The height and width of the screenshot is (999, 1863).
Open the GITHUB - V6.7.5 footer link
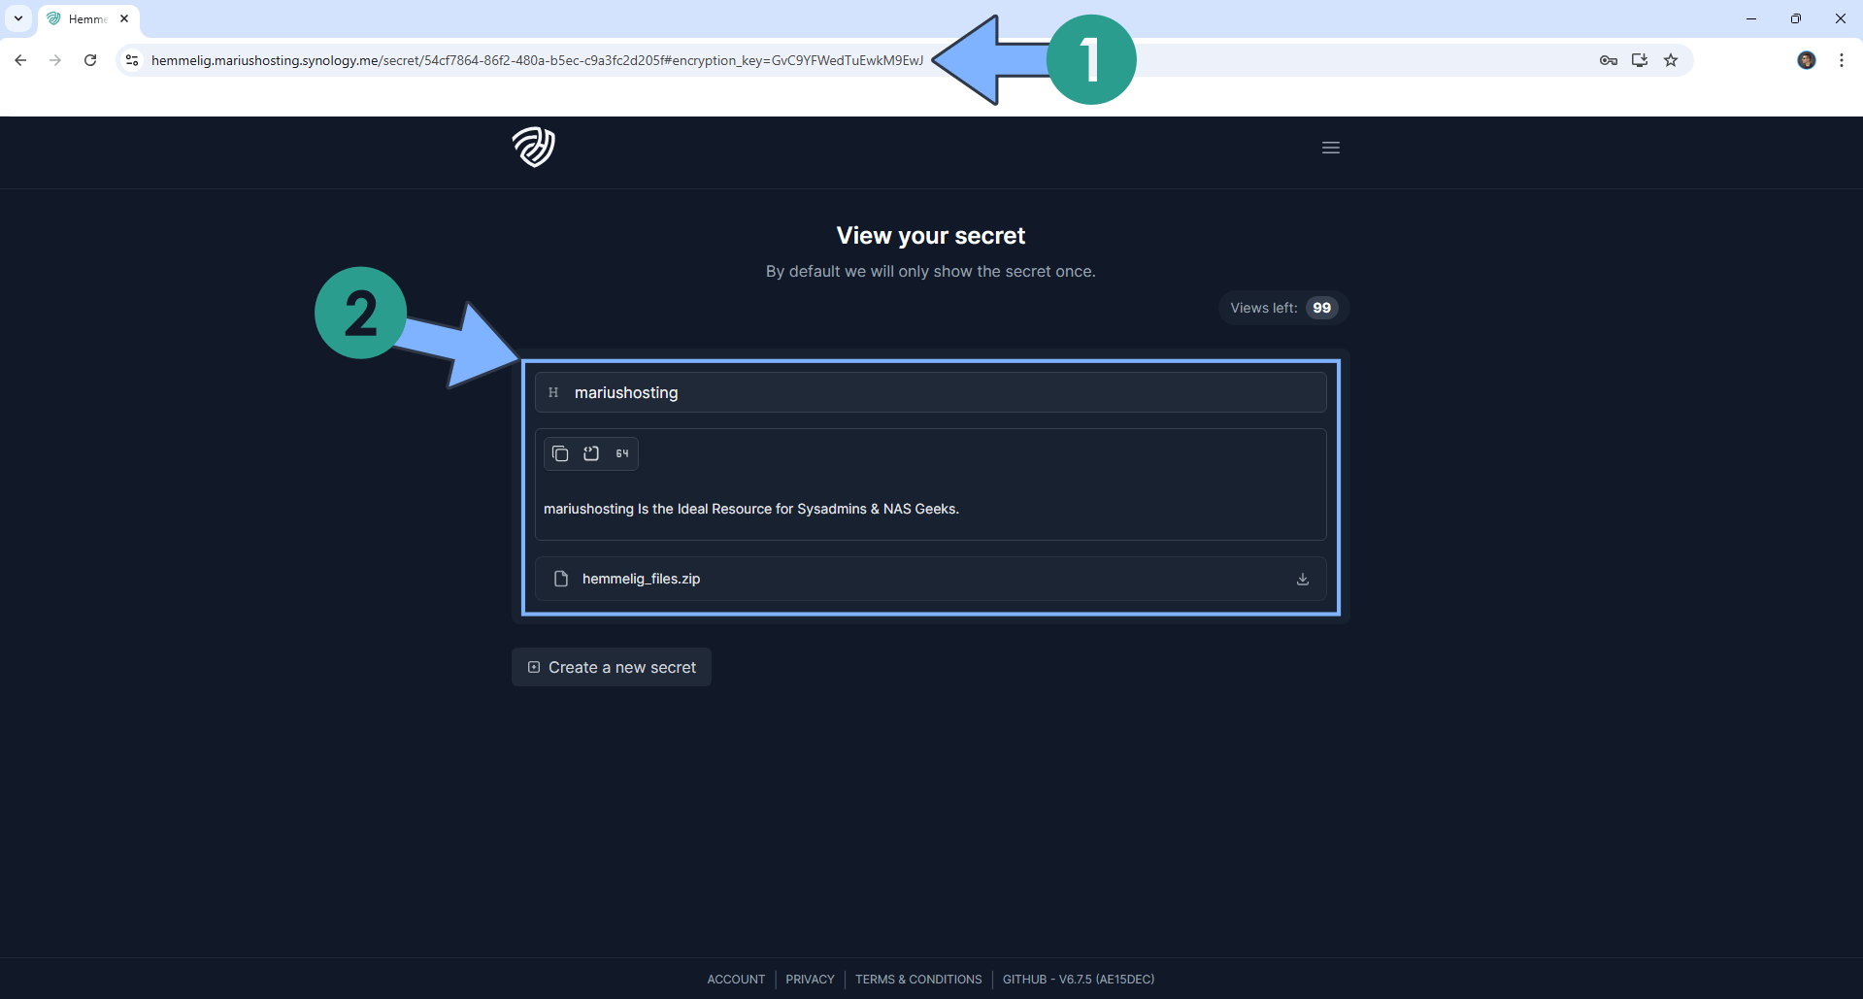pyautogui.click(x=1079, y=980)
